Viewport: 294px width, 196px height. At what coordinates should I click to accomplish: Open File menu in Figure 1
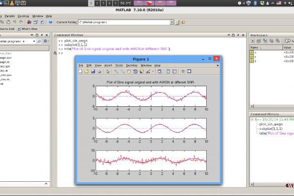[81, 66]
